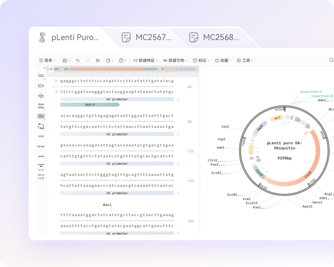Click Kpn2I label nearest AdeI on map
Image resolution: width=334 pixels, height=267 pixels.
coord(317,202)
